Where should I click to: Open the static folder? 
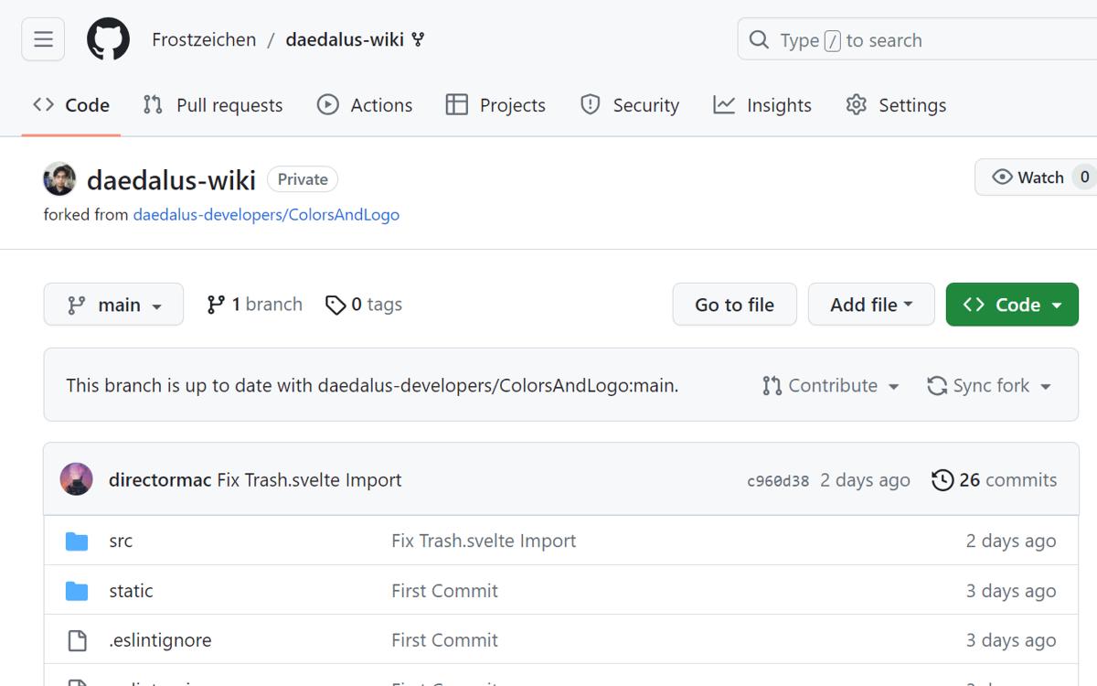click(131, 591)
